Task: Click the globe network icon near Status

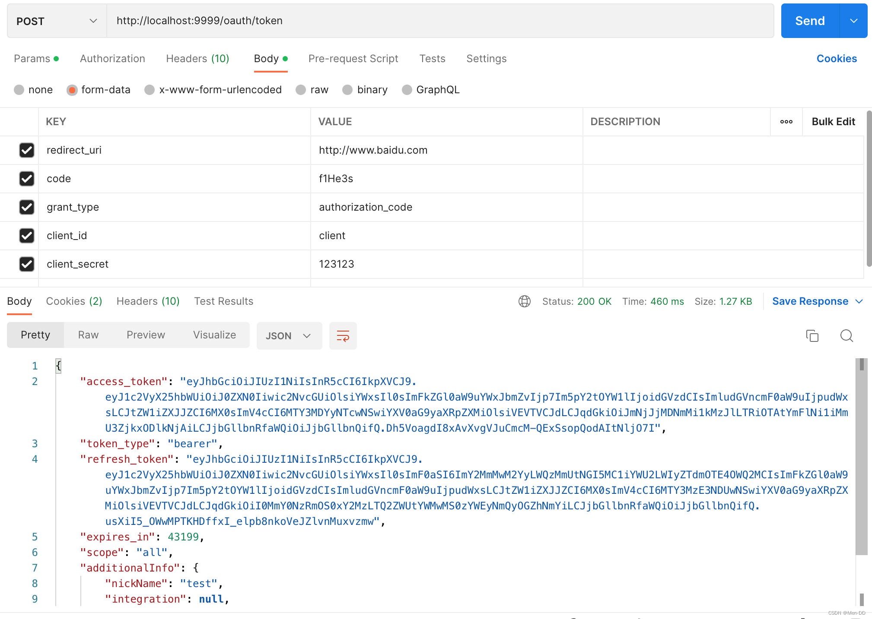Action: point(524,301)
